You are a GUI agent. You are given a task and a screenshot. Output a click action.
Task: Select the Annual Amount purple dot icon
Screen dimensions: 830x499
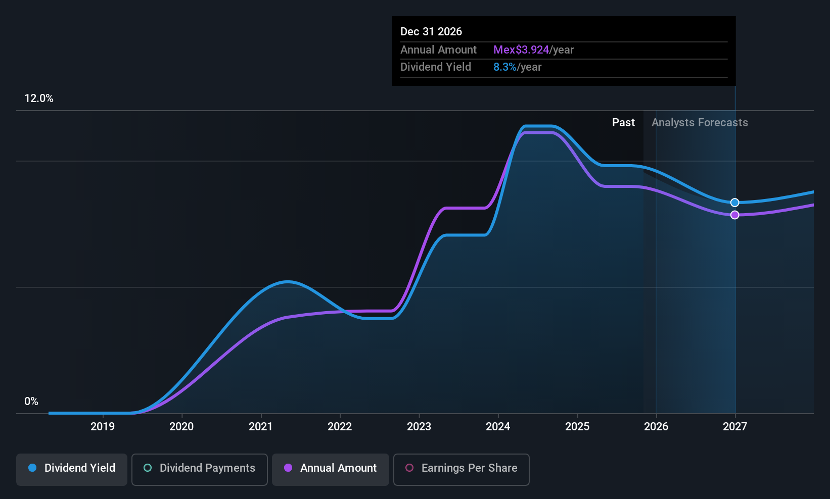coord(288,468)
